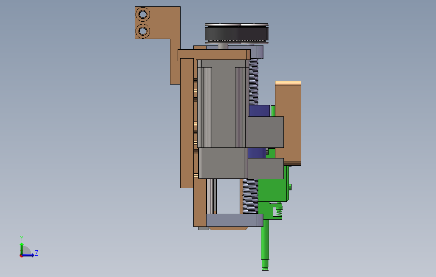Pick the black timing belt pulley
Viewport: 436px width, 277px height.
click(237, 34)
